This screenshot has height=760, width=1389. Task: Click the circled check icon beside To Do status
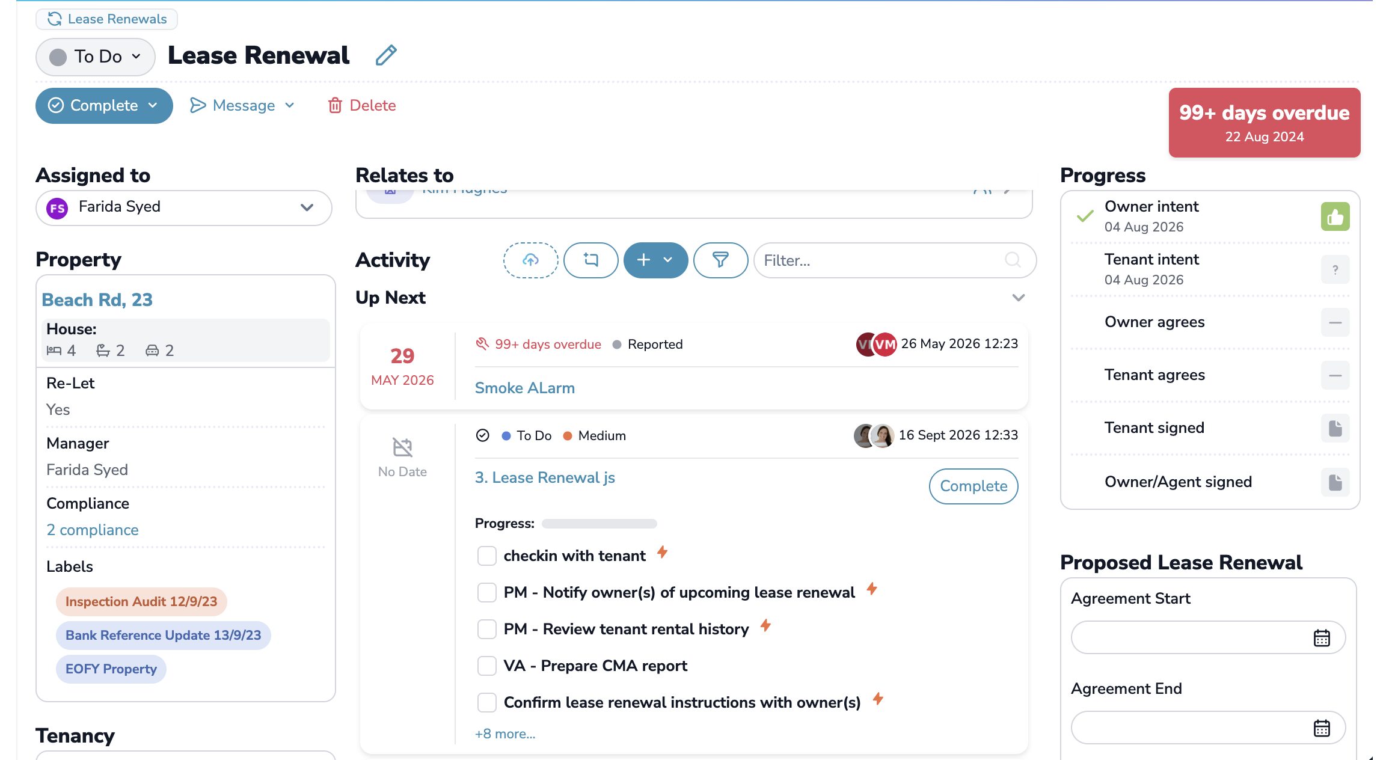[x=482, y=435]
